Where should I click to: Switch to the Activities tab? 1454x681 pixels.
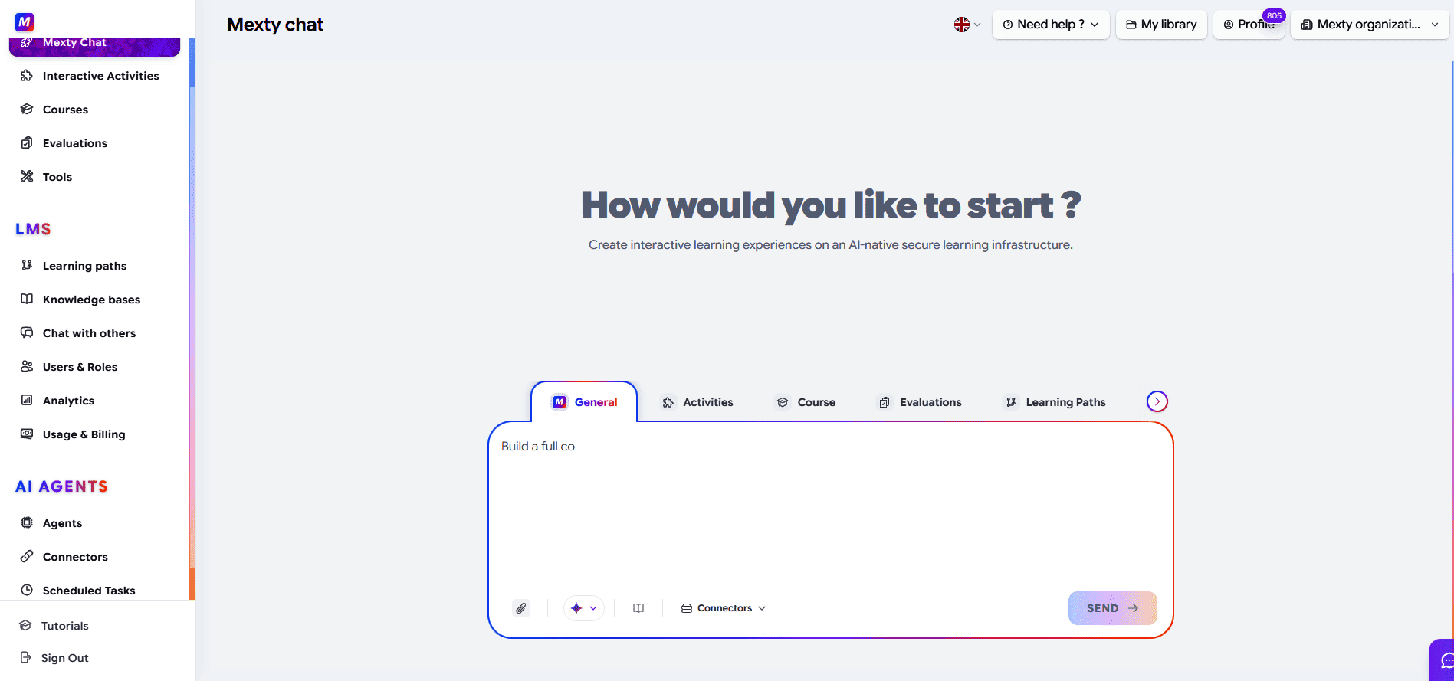(697, 402)
